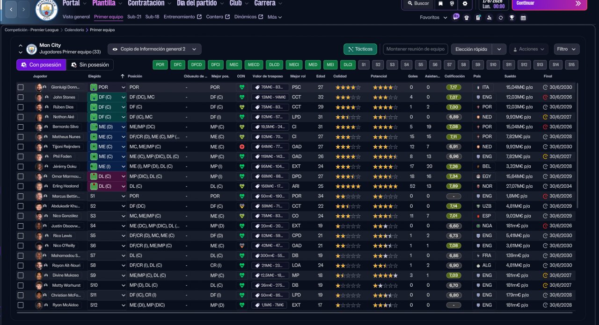Switch to Sin posesión view
This screenshot has width=599, height=325.
[90, 65]
